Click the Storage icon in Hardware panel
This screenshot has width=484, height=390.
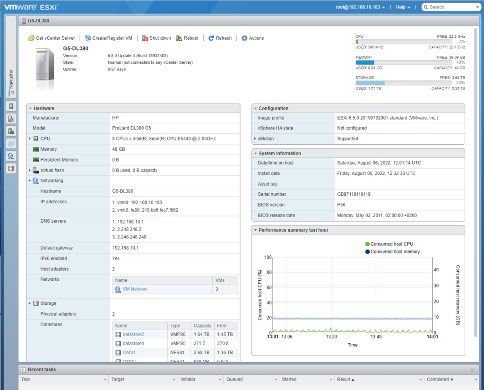tap(36, 303)
